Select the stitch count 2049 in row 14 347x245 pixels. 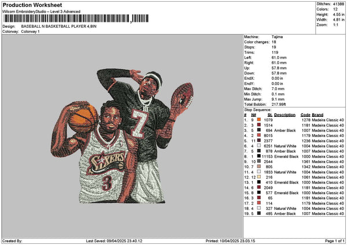click(x=268, y=188)
